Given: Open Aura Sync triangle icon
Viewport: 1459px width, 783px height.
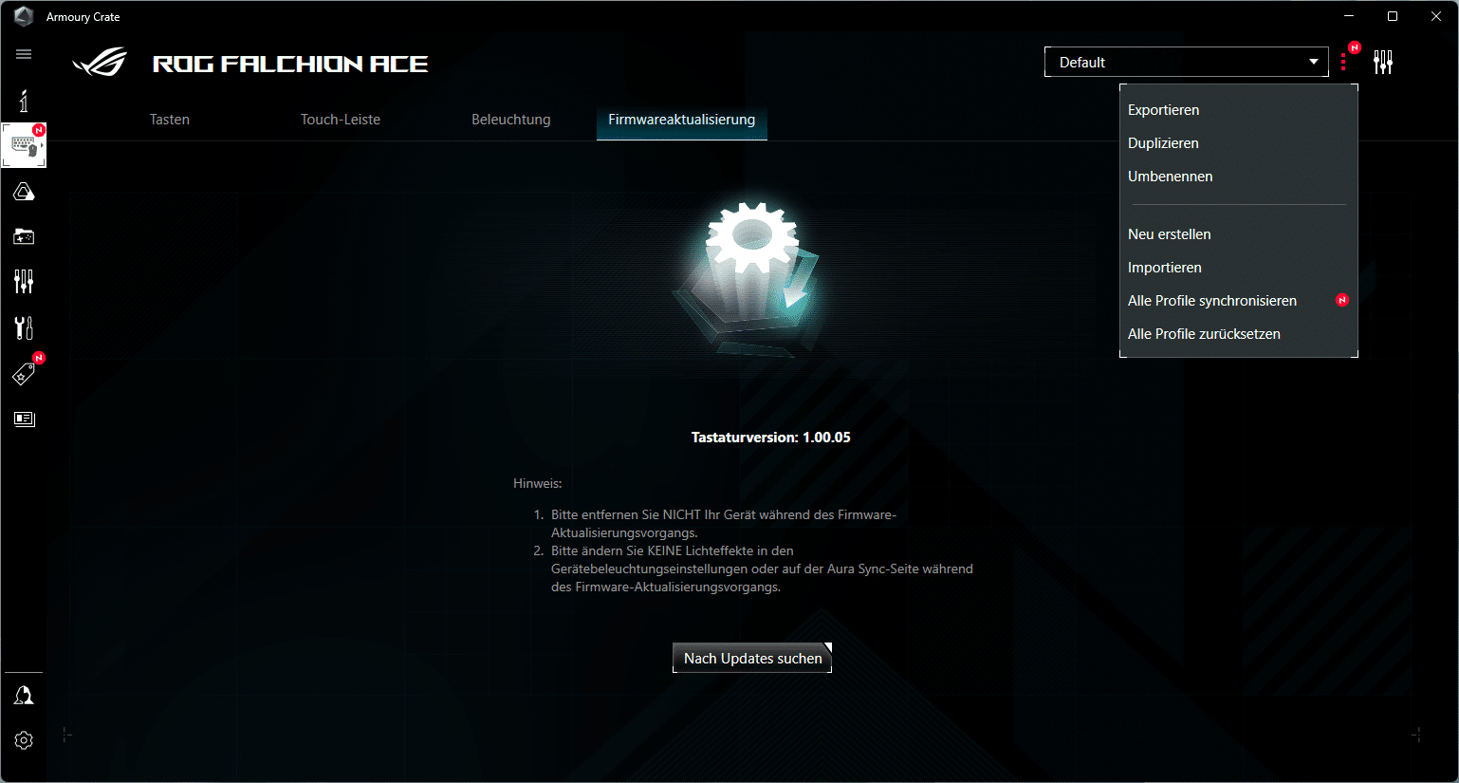Looking at the screenshot, I should coord(24,193).
